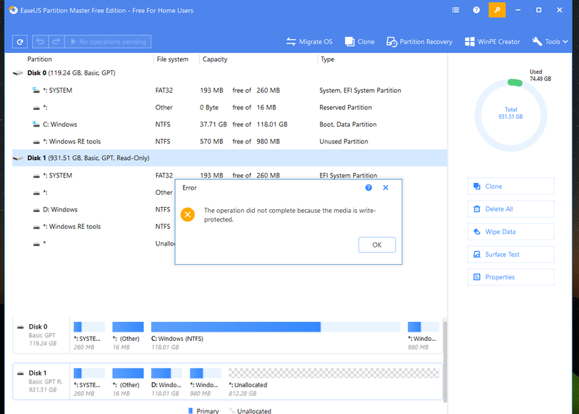This screenshot has width=579, height=414.
Task: Click Delete All in side panel
Action: tap(511, 209)
